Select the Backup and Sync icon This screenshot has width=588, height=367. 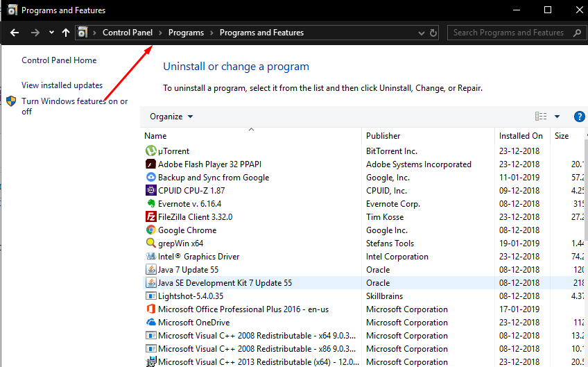point(150,177)
